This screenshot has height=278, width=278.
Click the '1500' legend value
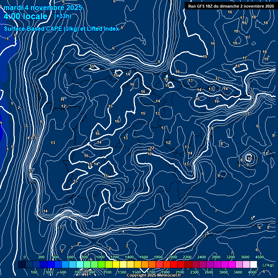(136, 272)
